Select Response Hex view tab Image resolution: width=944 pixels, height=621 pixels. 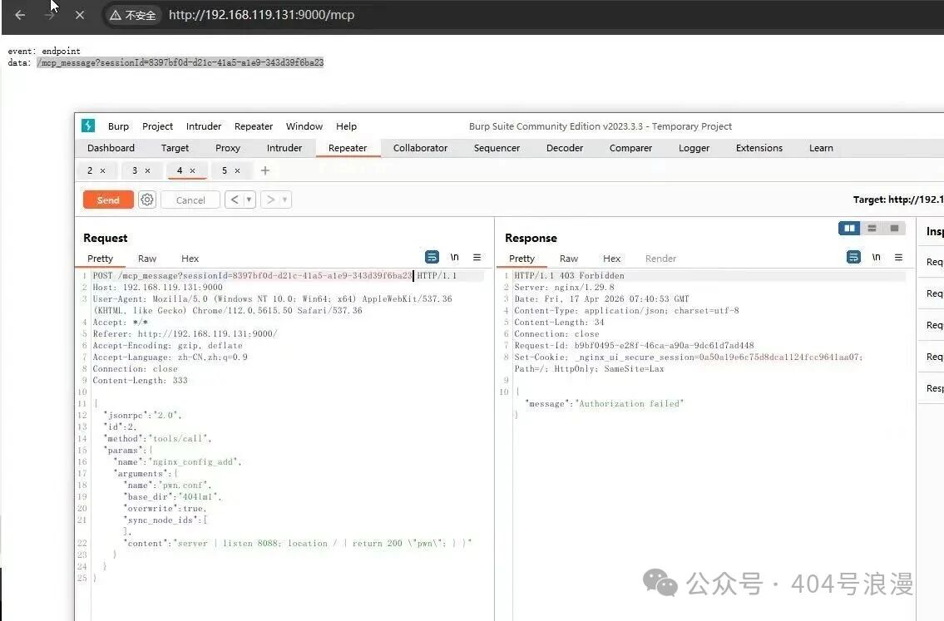coord(611,259)
